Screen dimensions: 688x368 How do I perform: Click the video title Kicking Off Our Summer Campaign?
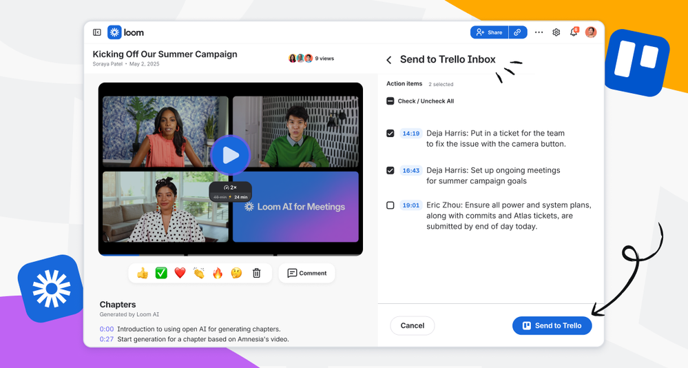[165, 54]
